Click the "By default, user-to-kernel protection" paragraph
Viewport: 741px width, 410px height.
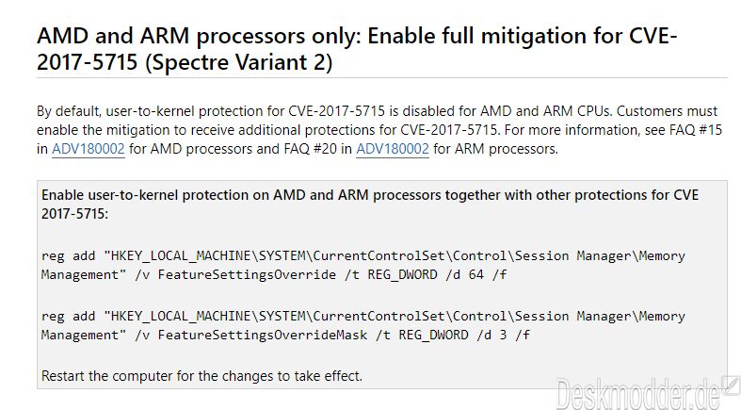(x=377, y=112)
